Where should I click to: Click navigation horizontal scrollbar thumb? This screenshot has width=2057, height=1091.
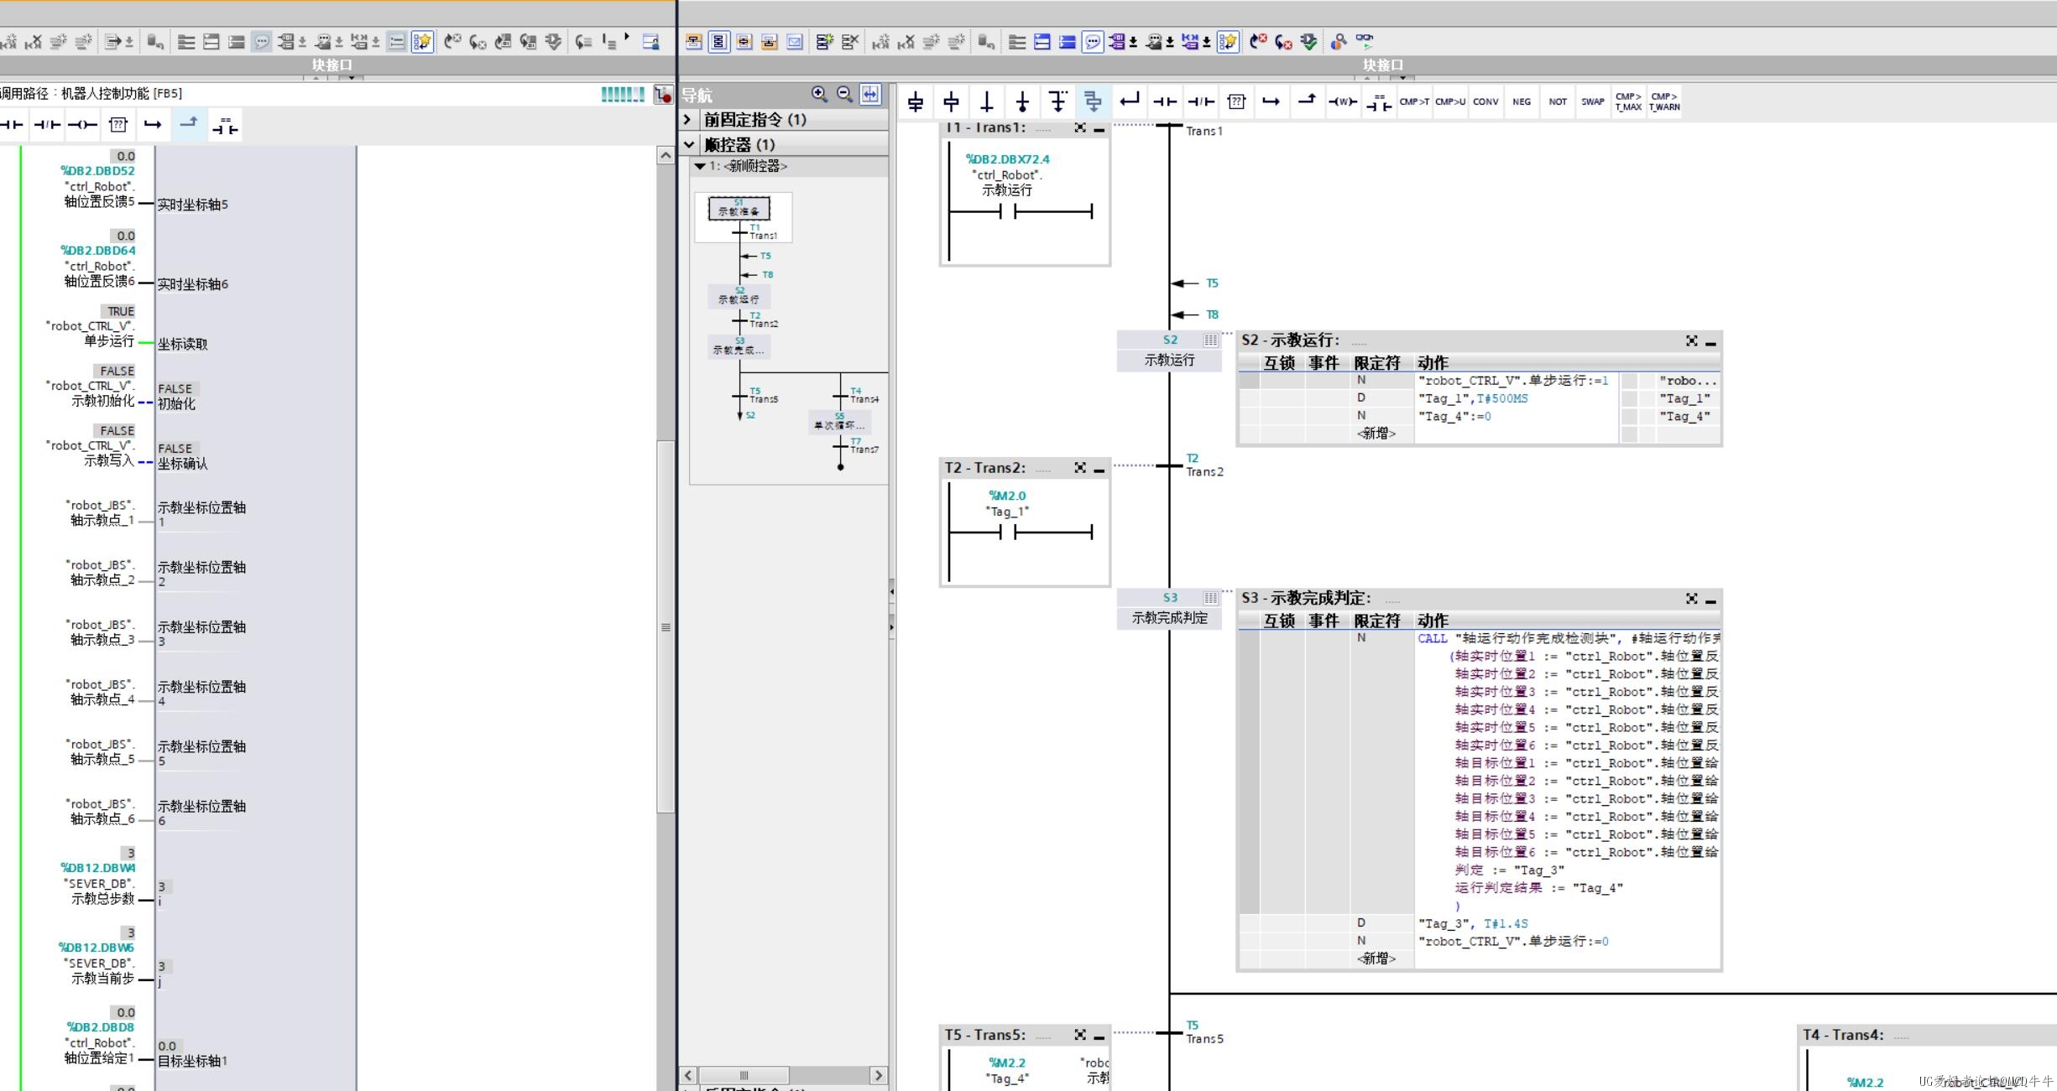[744, 1075]
